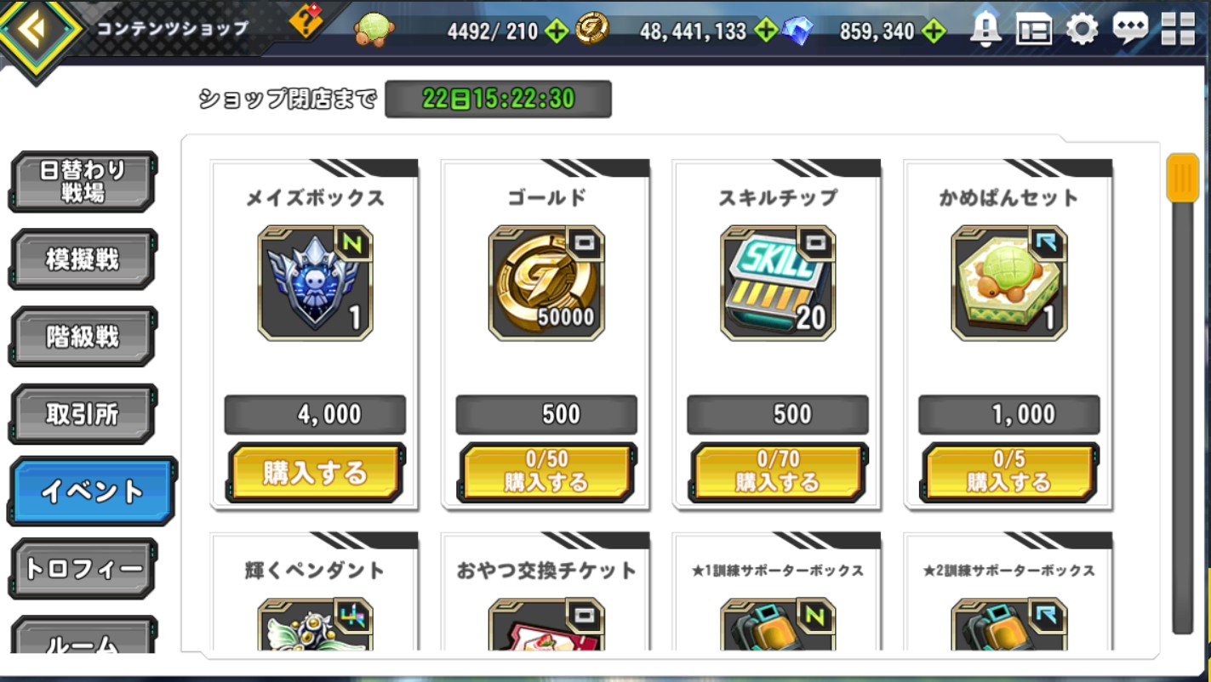
Task: Buy the メイズボックス with 購入する
Action: (x=316, y=473)
